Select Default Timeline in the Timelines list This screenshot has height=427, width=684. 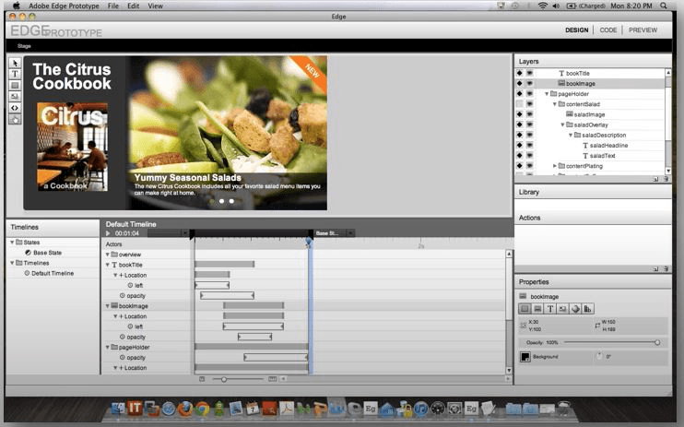(53, 273)
